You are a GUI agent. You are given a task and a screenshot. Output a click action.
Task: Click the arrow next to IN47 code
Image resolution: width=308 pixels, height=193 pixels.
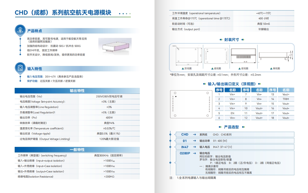click(194, 147)
